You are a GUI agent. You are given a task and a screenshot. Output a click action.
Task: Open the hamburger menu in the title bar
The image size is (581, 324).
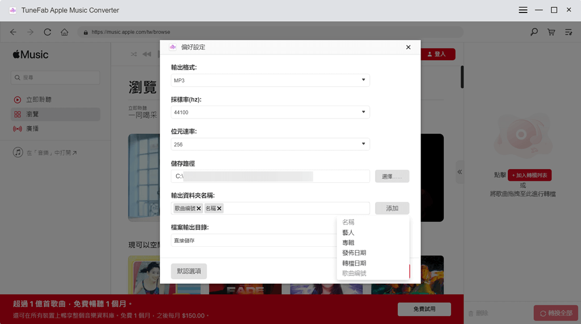coord(523,10)
